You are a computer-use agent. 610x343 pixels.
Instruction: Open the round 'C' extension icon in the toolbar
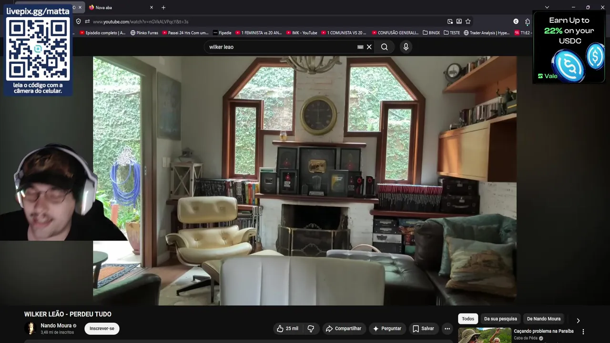(516, 21)
